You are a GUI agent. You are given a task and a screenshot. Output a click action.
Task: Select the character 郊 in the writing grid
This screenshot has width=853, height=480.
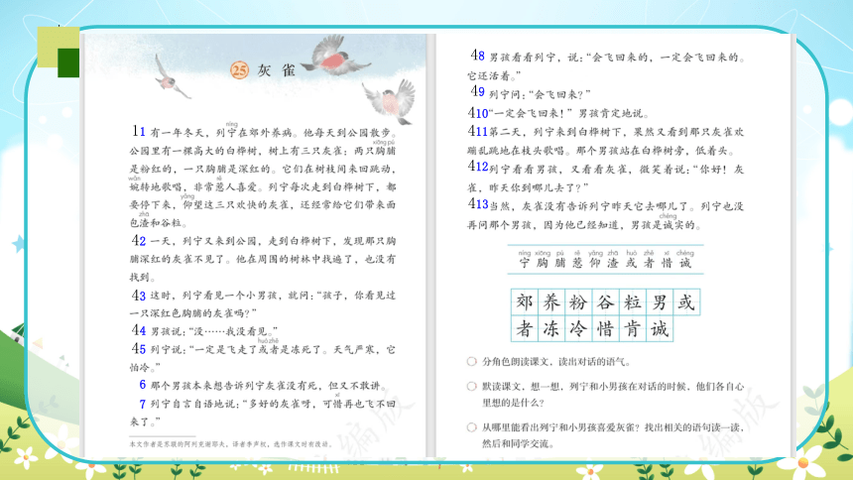click(x=525, y=302)
